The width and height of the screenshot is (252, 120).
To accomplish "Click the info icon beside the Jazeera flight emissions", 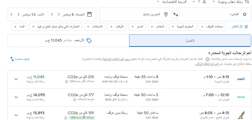I will [66, 82].
